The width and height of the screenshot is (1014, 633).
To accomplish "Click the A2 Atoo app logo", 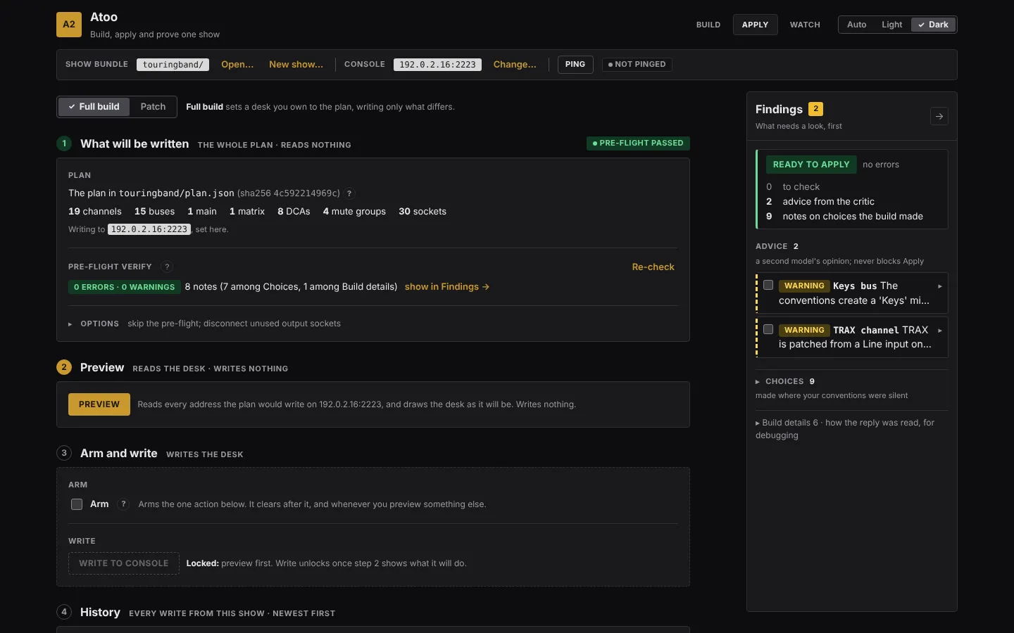I will coord(69,25).
